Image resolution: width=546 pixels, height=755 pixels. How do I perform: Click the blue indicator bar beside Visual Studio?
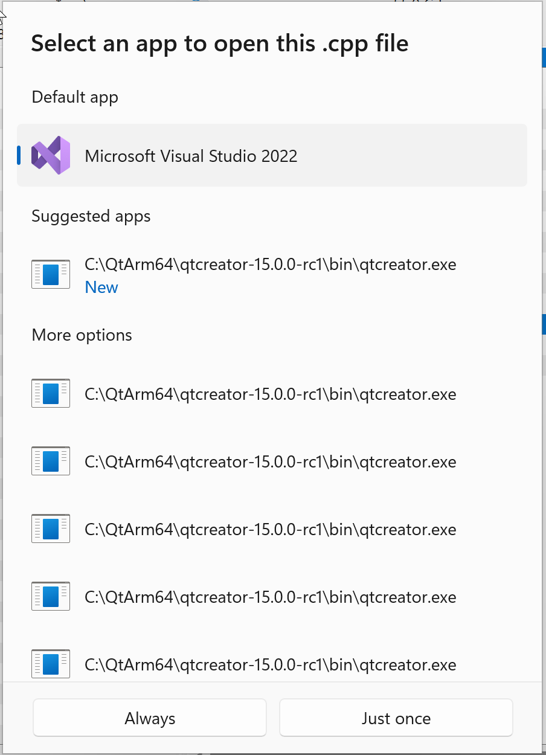click(x=19, y=155)
